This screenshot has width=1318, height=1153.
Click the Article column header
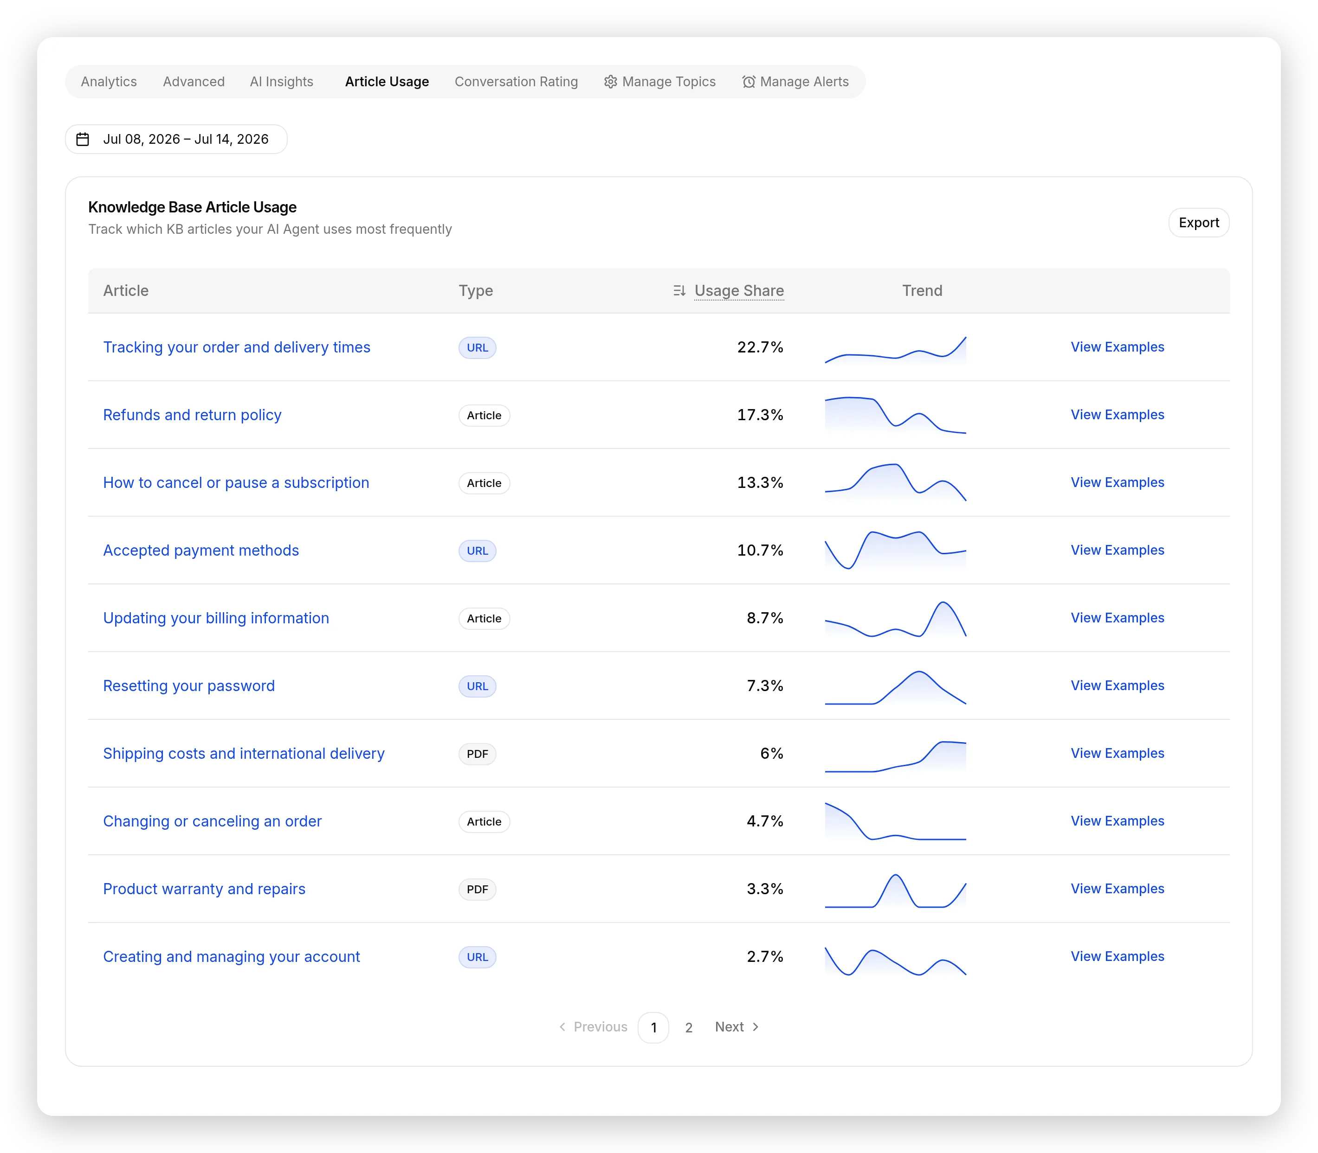click(x=126, y=291)
